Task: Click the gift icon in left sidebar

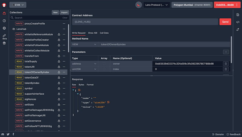Action: click(4, 43)
